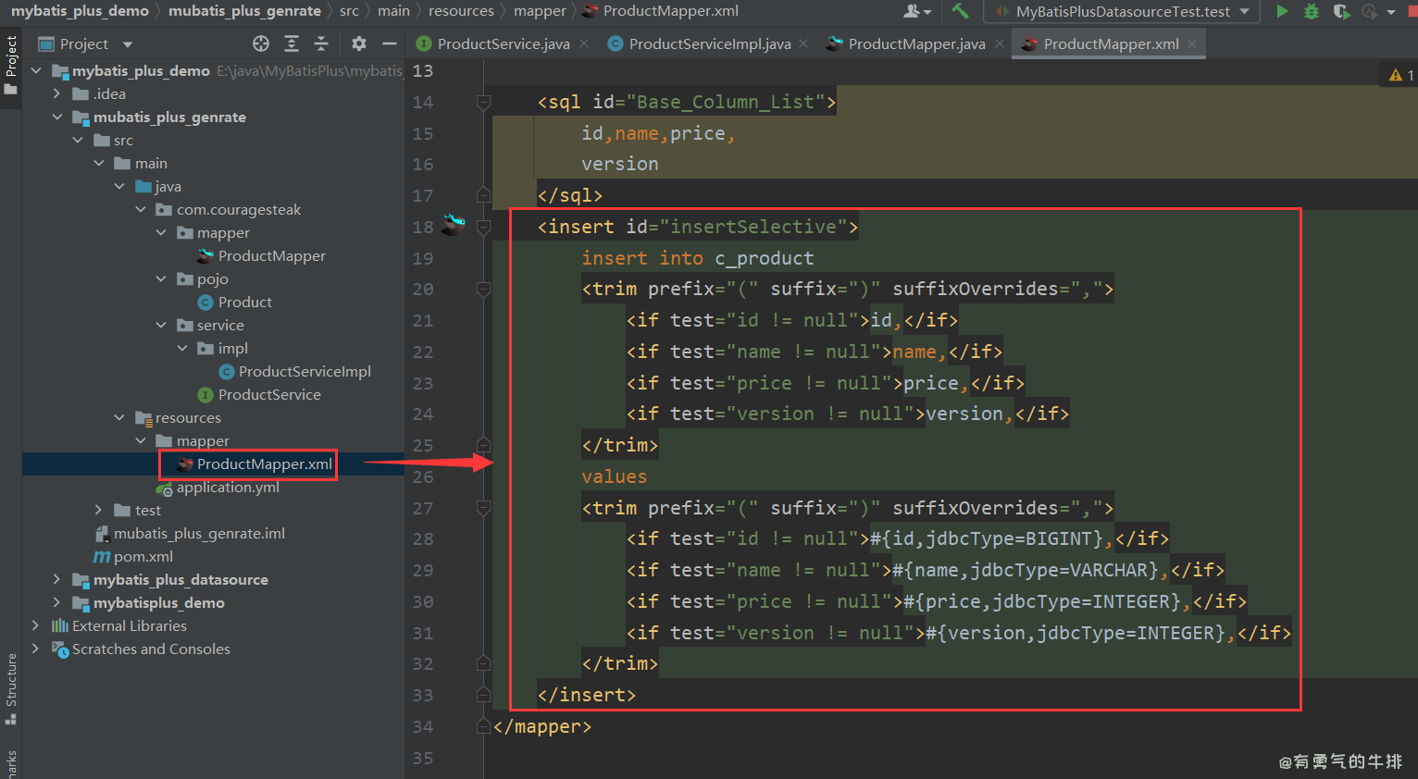Run with coverage icon
The image size is (1418, 779).
pyautogui.click(x=1341, y=11)
